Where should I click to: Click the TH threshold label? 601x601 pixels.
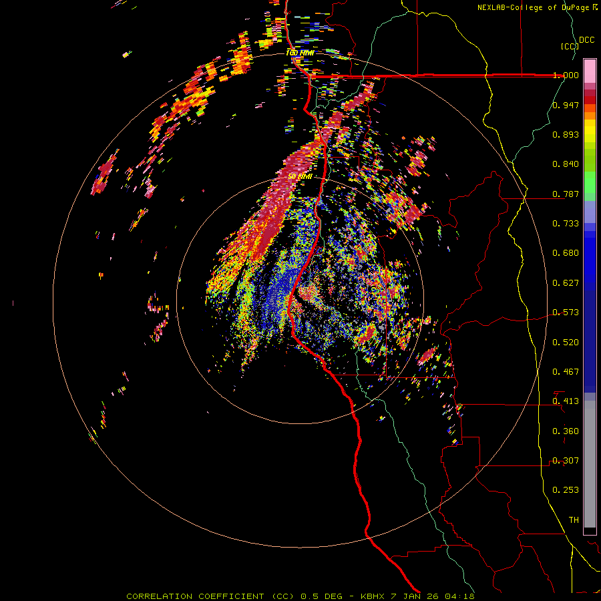(x=574, y=520)
